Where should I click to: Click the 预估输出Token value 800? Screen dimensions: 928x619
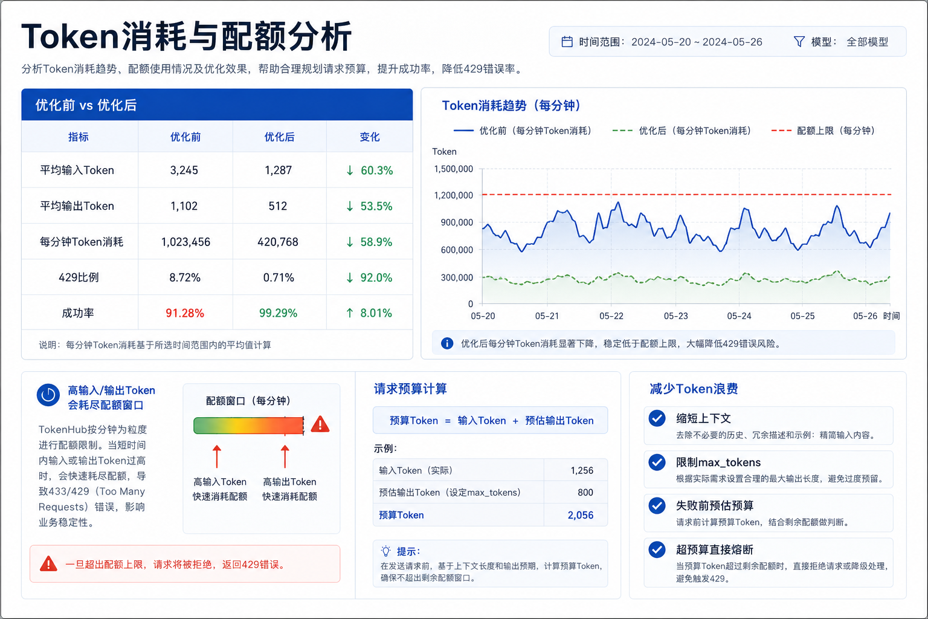(x=585, y=493)
